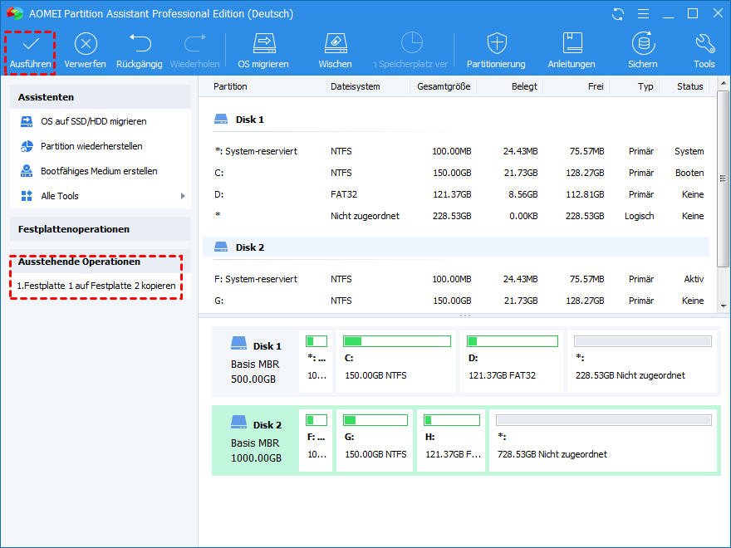Screen dimensions: 731x548
Task: Click the Speicherplatz pie chart icon
Action: pyautogui.click(x=412, y=43)
